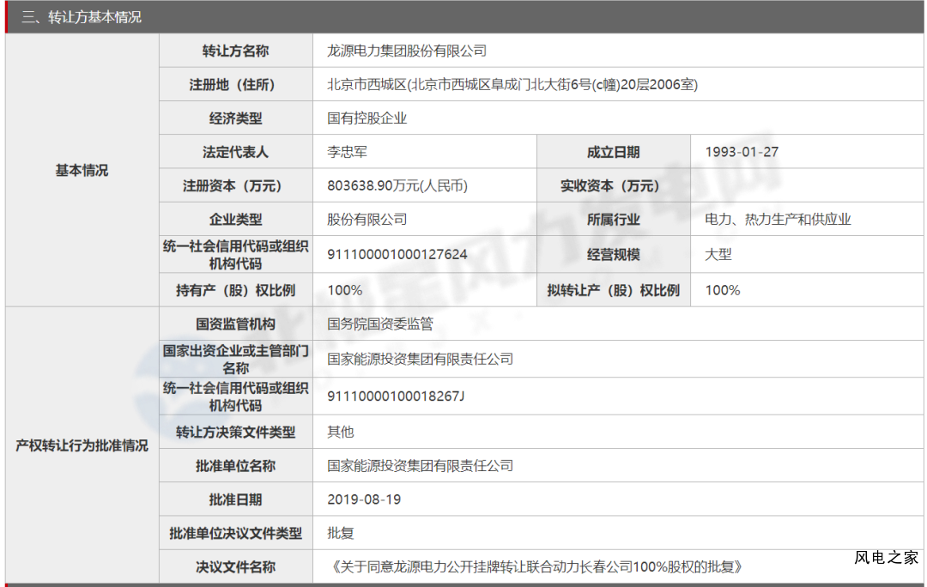927x587 pixels.
Task: Select the document title 关于同意龙源电力公开挂牌转让…的批复
Action: click(536, 567)
